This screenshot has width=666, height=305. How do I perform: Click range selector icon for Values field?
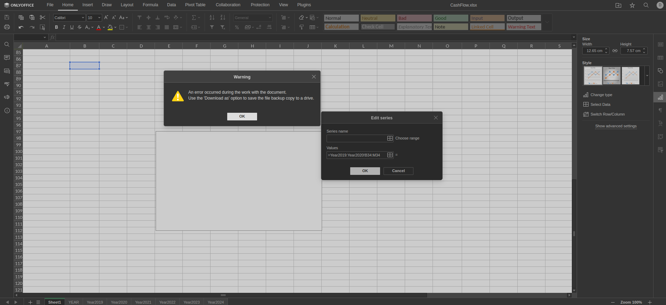(390, 155)
